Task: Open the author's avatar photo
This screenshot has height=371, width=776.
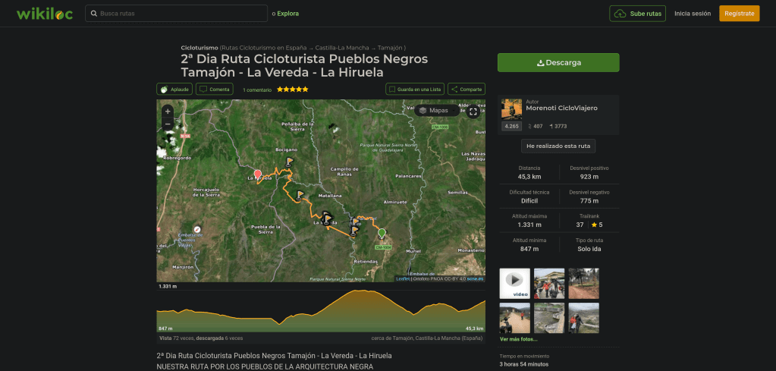Action: (x=511, y=109)
